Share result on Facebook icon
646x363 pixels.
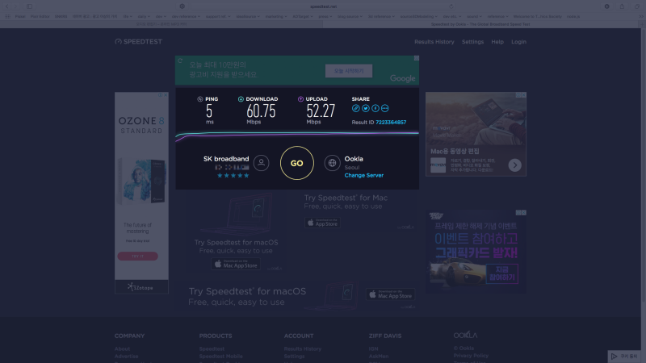[x=375, y=108]
